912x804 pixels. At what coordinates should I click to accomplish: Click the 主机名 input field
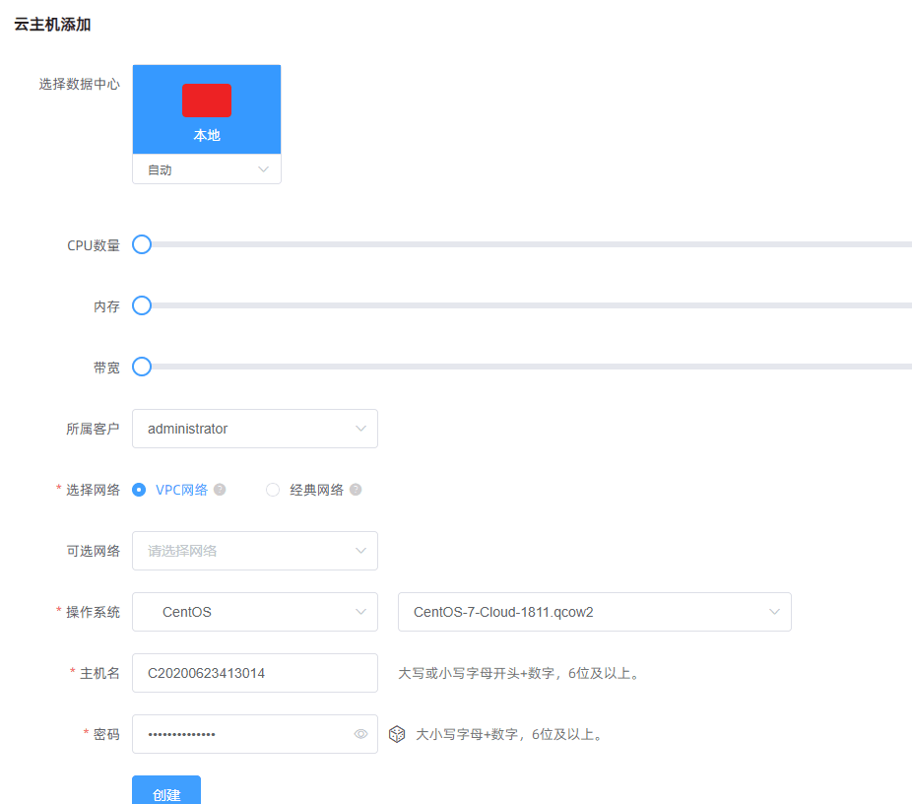[x=255, y=673]
